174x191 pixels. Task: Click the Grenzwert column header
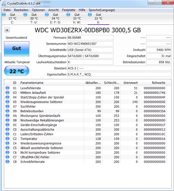(130, 83)
